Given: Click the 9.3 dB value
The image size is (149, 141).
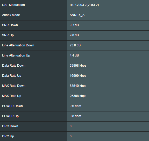Looking at the screenshot, I should click(x=74, y=25).
